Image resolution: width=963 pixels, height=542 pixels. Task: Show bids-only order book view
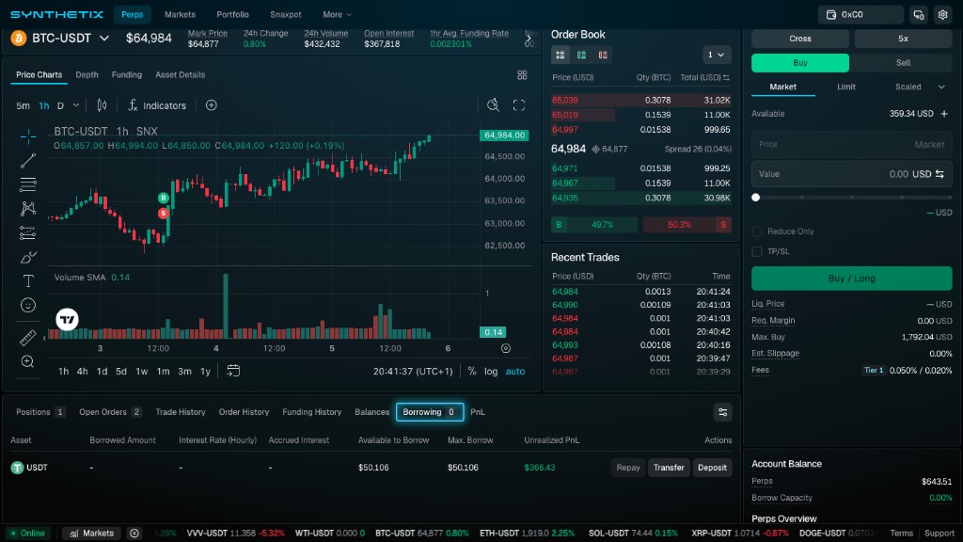tap(581, 56)
